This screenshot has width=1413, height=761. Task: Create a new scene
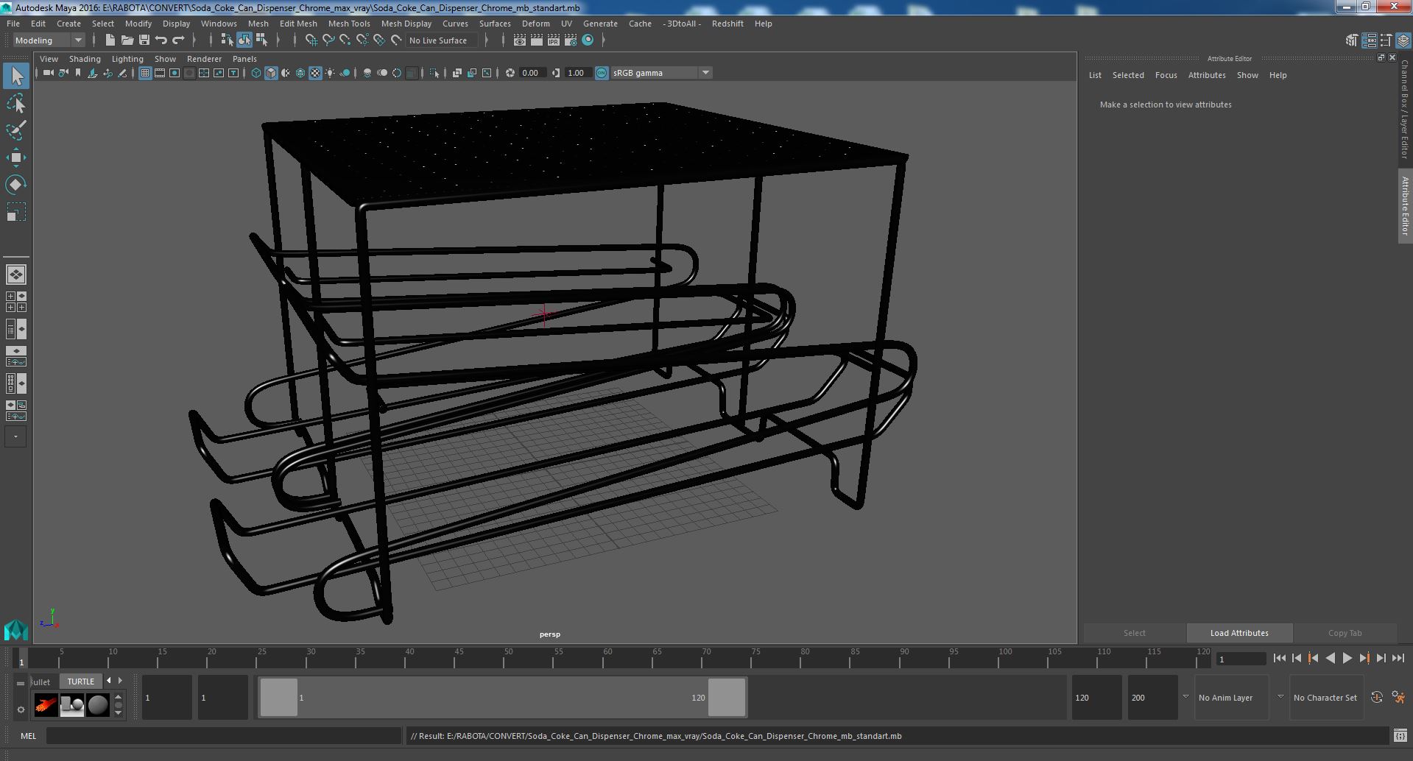110,40
